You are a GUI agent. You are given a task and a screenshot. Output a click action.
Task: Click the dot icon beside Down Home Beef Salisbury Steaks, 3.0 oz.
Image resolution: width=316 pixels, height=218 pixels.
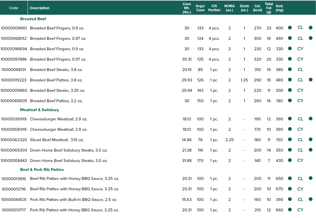click(290, 150)
